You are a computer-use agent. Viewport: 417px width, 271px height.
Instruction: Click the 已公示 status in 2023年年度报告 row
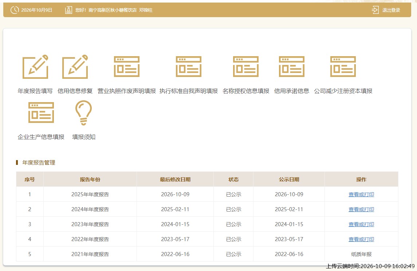point(233,224)
